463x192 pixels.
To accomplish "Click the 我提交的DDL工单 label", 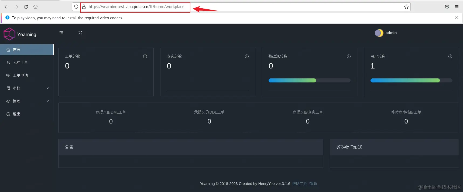I will pos(209,112).
